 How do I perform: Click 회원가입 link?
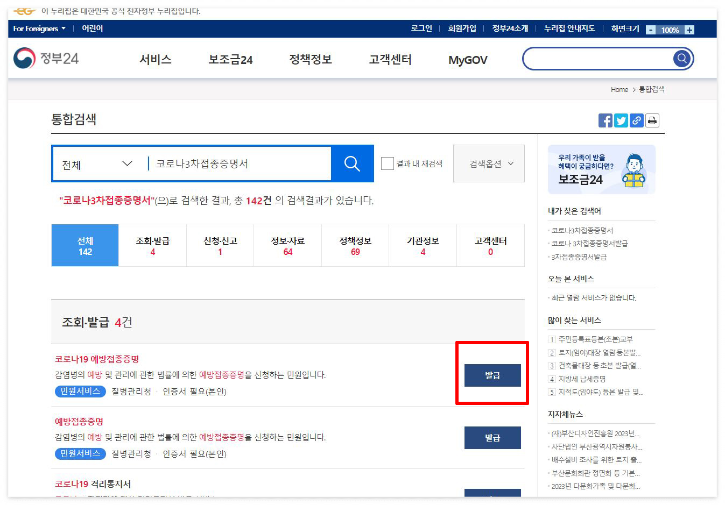coord(462,29)
